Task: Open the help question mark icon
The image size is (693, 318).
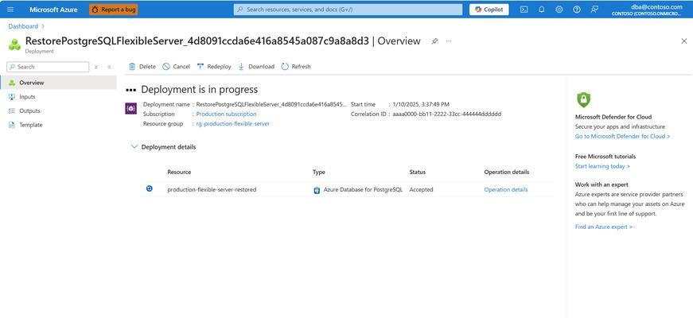Action: pyautogui.click(x=577, y=10)
